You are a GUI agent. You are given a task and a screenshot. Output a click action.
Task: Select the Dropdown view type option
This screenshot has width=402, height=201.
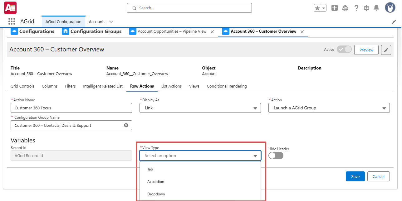coord(200,194)
